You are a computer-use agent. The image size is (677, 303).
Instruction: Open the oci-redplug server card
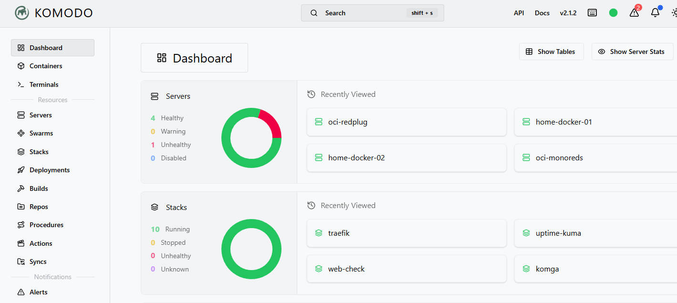[406, 122]
